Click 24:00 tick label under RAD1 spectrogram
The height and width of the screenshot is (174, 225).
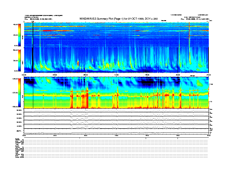tap(209, 75)
